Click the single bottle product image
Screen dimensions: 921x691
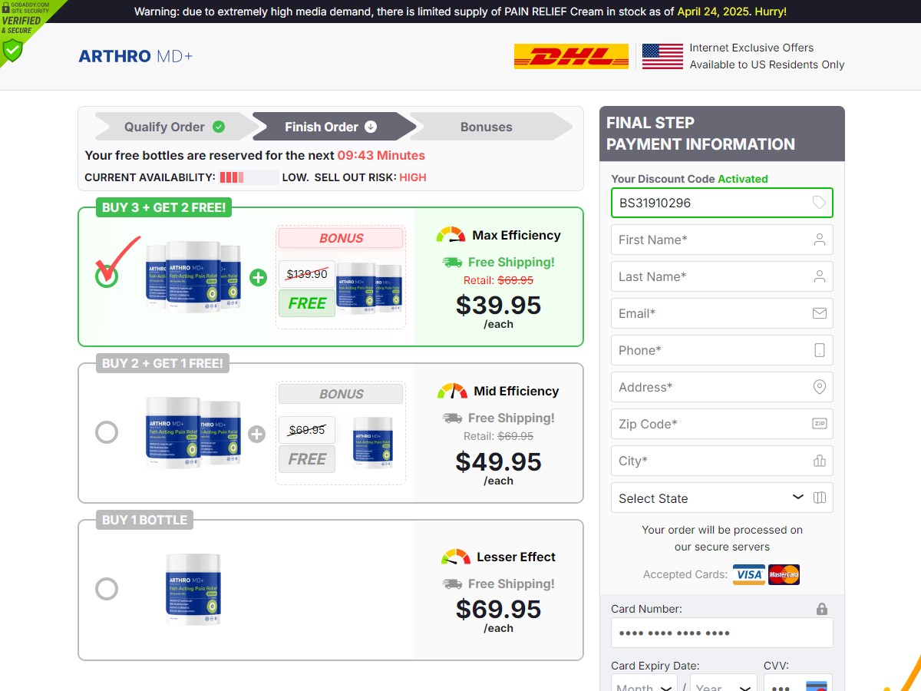pyautogui.click(x=193, y=589)
